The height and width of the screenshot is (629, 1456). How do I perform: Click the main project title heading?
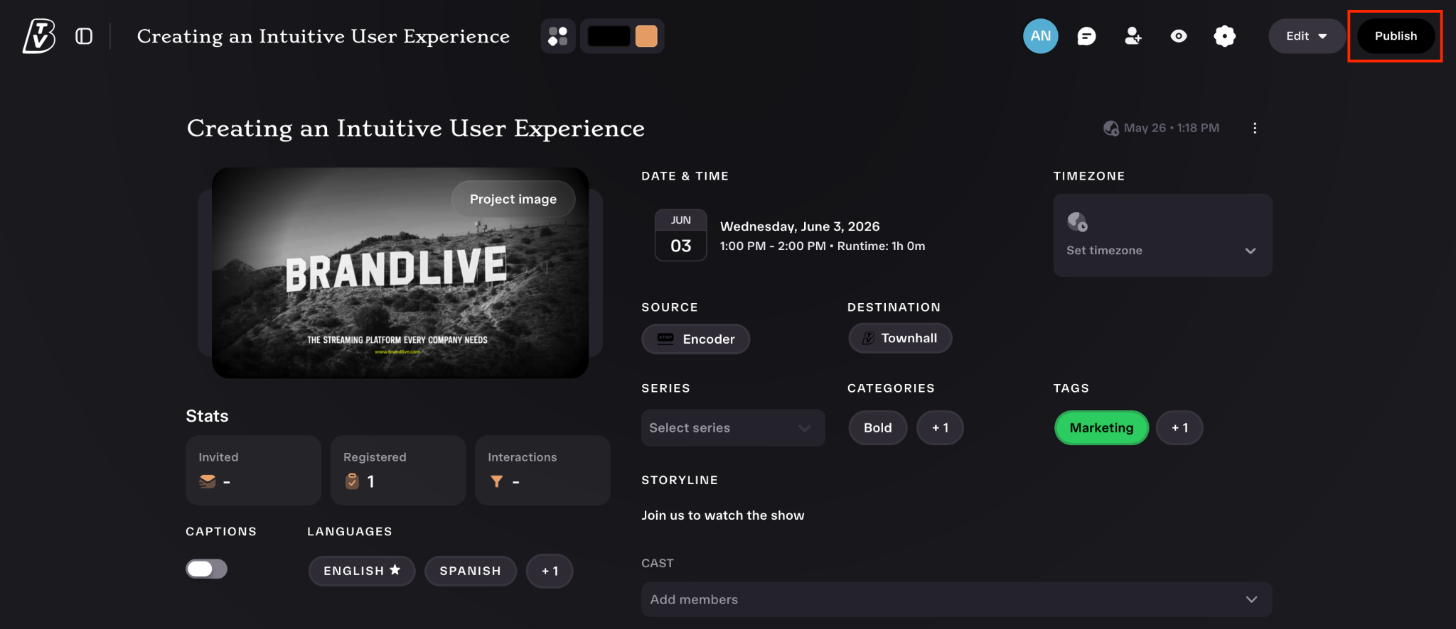[x=416, y=128]
